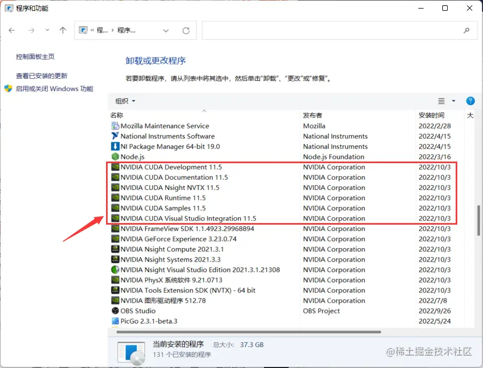Open 控制面板主页 link
This screenshot has height=368, width=483.
pos(35,57)
